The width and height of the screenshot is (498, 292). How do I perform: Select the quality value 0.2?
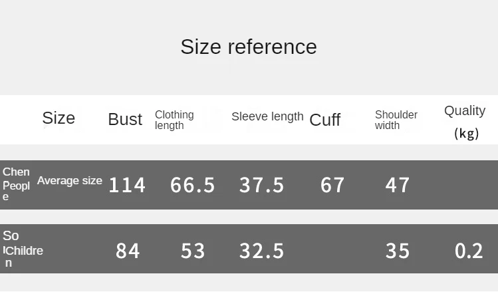(469, 251)
